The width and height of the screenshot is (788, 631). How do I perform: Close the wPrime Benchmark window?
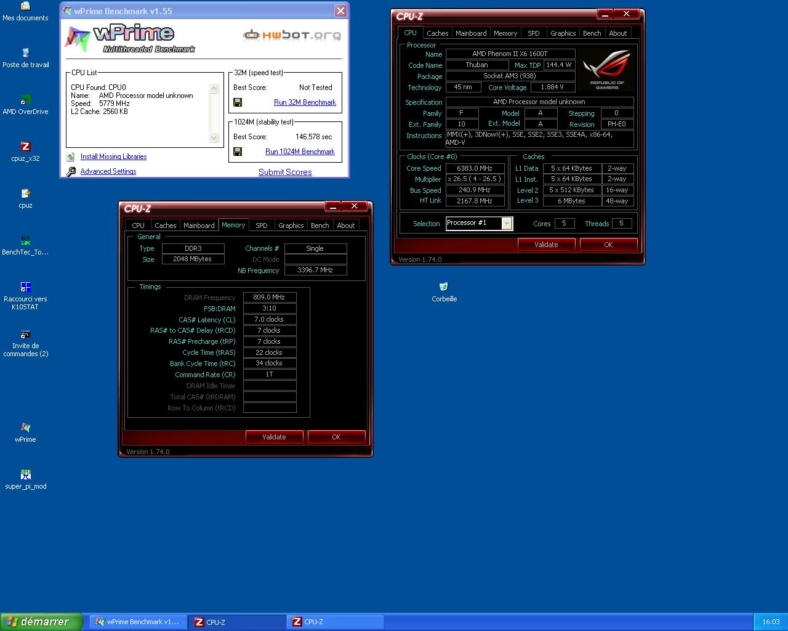point(340,11)
